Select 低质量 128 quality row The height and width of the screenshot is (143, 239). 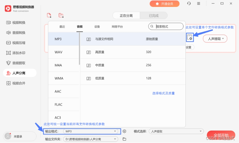(133, 78)
